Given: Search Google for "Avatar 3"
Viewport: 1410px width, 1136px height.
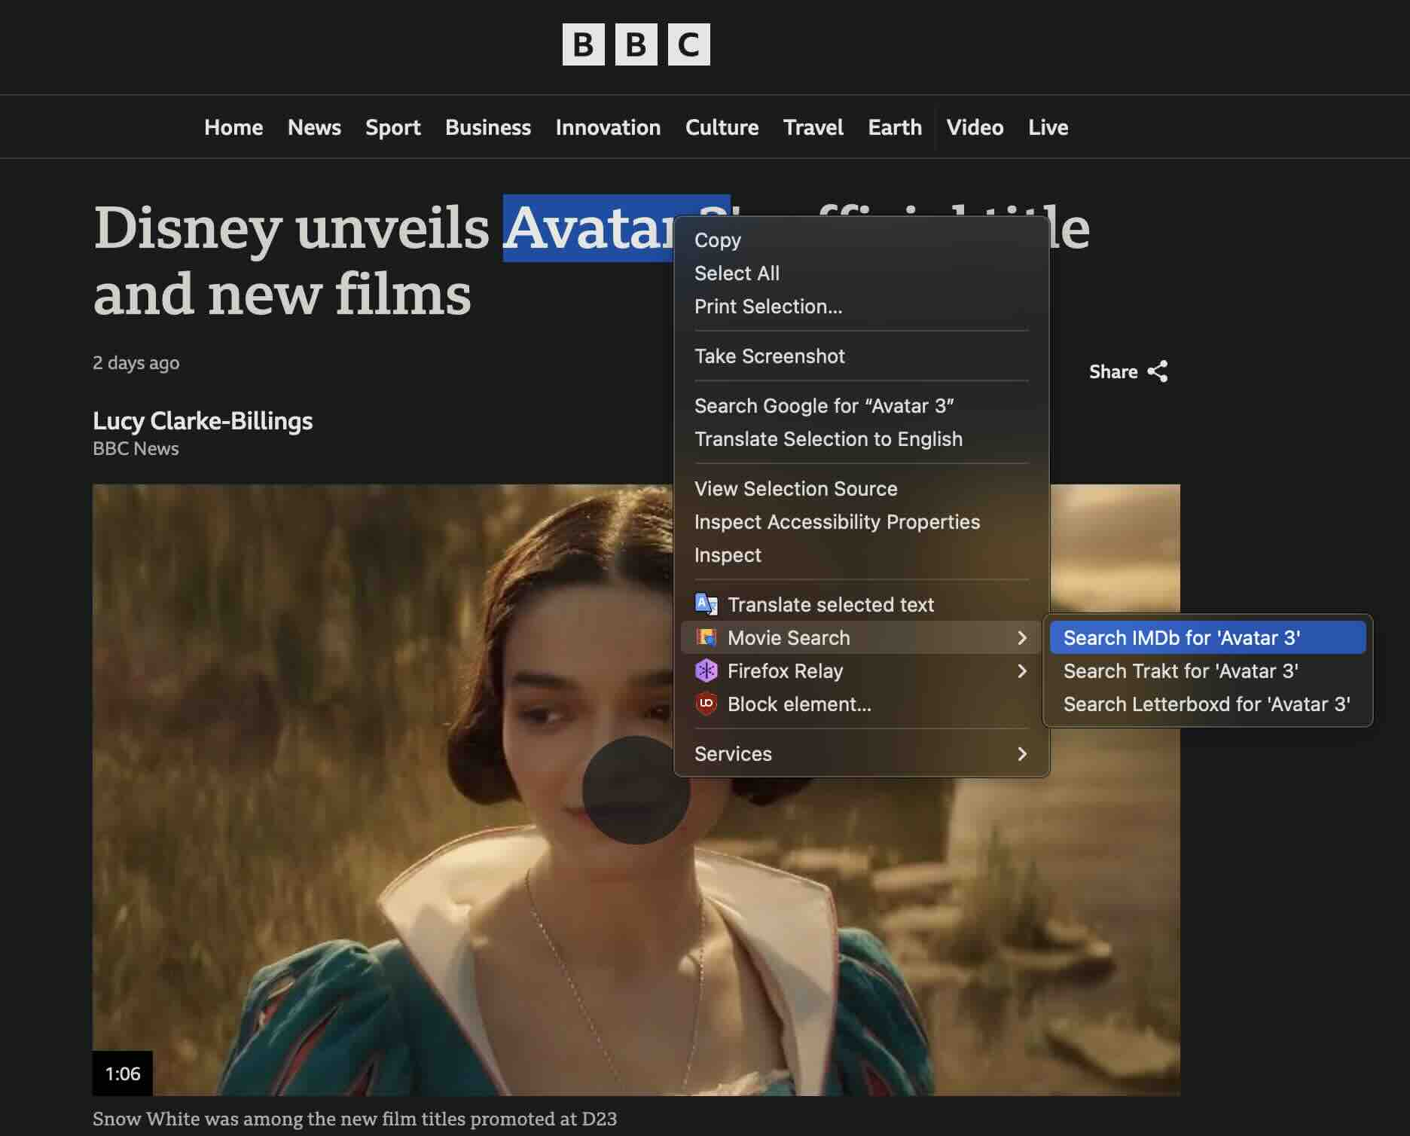Looking at the screenshot, I should tap(862, 405).
